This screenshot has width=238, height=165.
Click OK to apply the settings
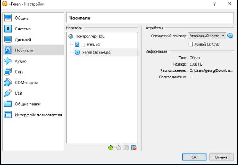(194, 157)
